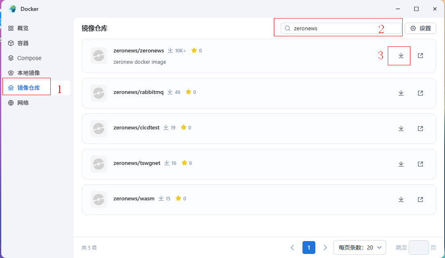Open zeronews/zeronews in external link

tap(420, 56)
